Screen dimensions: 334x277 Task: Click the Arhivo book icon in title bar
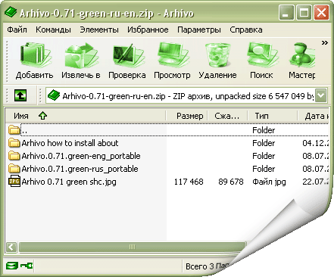click(x=11, y=12)
